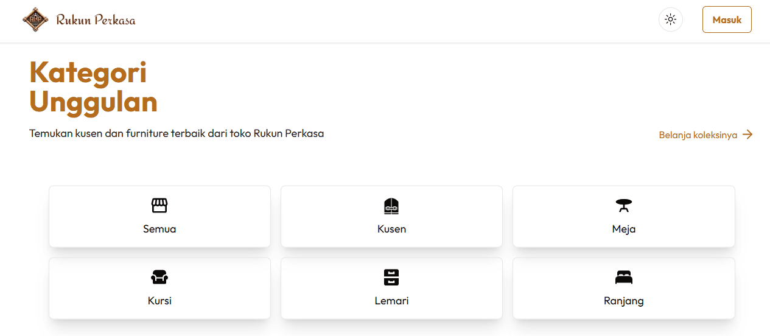Select the door frame icon for Kusen

click(391, 206)
